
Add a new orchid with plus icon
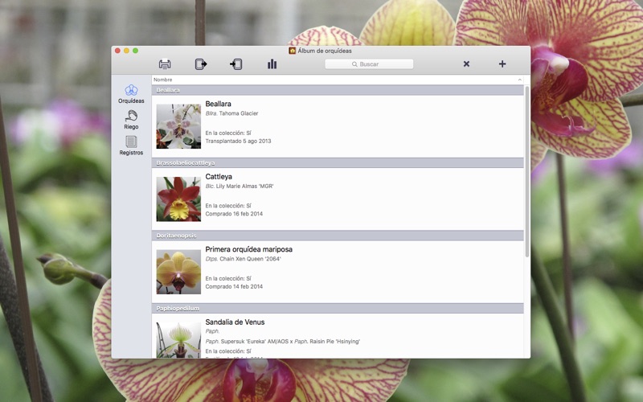[x=502, y=64]
